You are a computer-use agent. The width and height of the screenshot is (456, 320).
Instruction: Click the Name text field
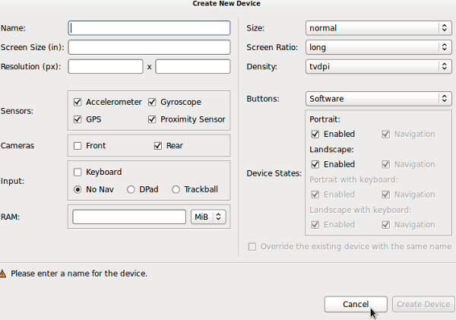pos(149,28)
